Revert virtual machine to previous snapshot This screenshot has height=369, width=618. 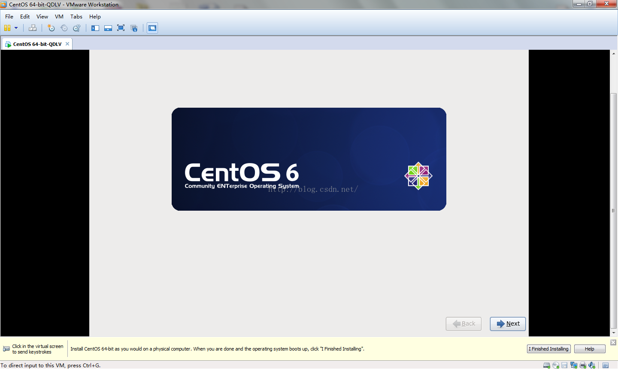point(64,28)
